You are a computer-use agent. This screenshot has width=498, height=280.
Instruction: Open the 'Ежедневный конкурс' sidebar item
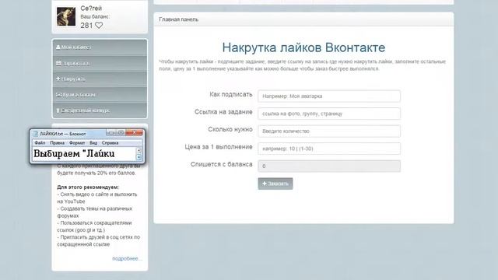coord(100,110)
